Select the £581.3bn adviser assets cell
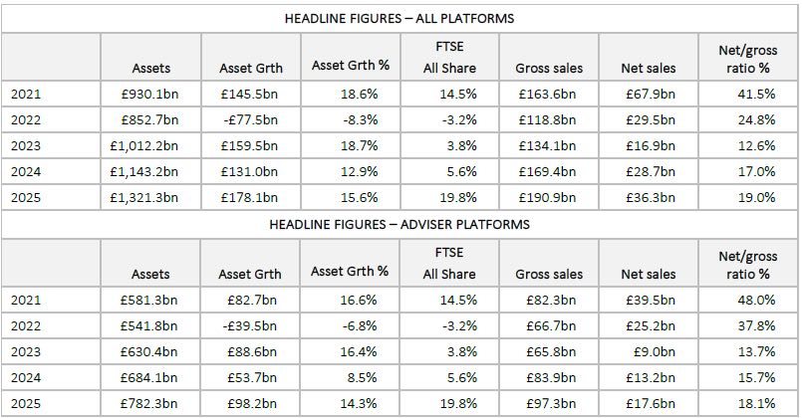Image resolution: width=802 pixels, height=418 pixels. pyautogui.click(x=151, y=300)
